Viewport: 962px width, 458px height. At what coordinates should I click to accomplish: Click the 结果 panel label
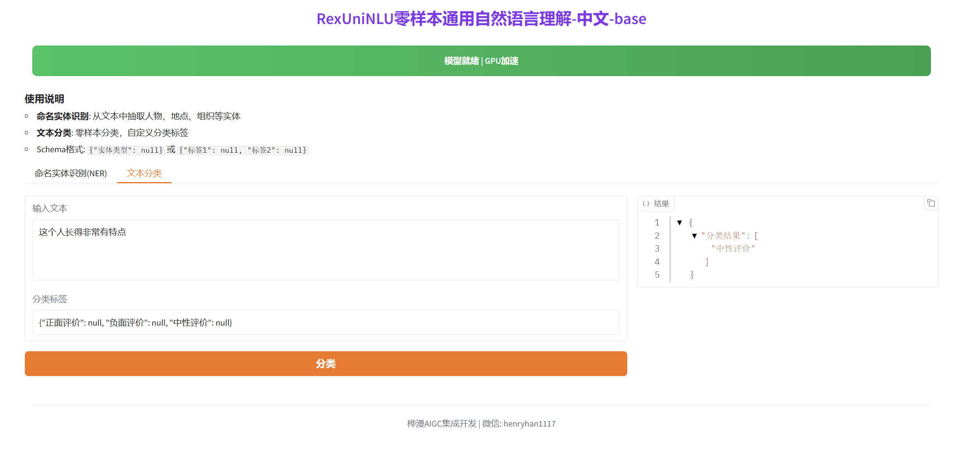click(x=661, y=204)
